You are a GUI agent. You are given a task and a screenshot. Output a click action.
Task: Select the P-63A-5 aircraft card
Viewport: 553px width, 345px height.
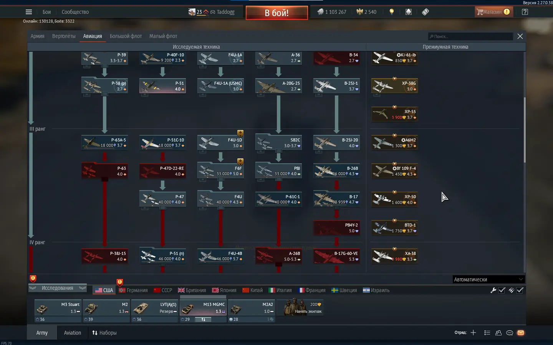[x=104, y=143]
